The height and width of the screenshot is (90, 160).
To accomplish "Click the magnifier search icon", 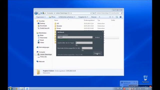I will [121, 13].
